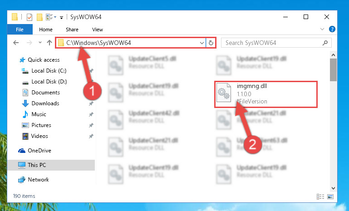Open Explorer help question mark icon
Viewport: 349px width, 211px height.
coord(332,29)
